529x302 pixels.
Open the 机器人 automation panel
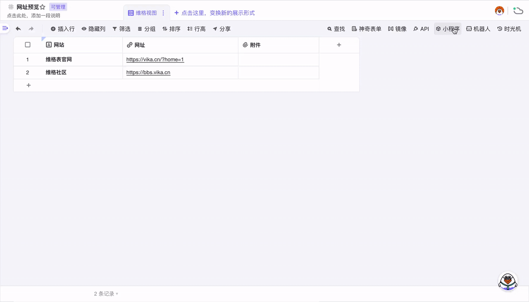pyautogui.click(x=478, y=29)
